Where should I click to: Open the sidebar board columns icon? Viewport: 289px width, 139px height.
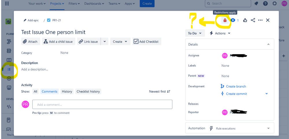[9, 60]
